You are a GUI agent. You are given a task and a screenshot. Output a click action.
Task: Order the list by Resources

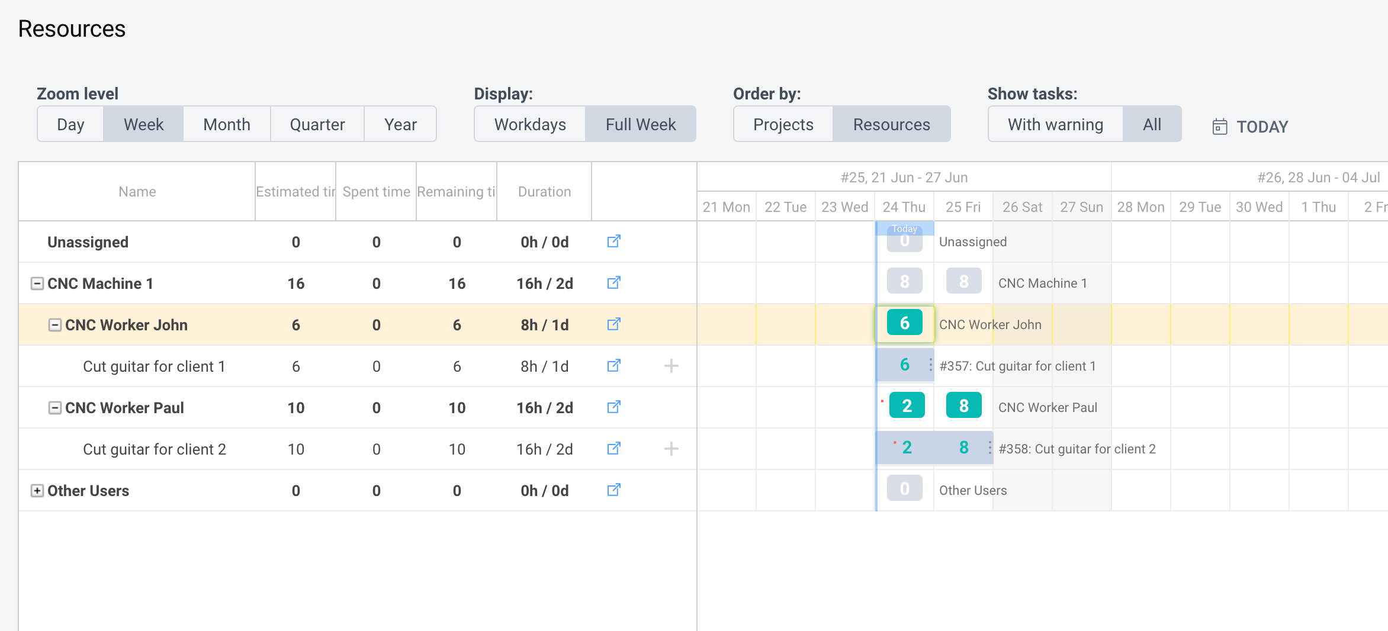tap(891, 124)
